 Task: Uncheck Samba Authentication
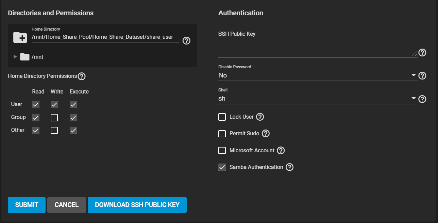[x=222, y=167]
